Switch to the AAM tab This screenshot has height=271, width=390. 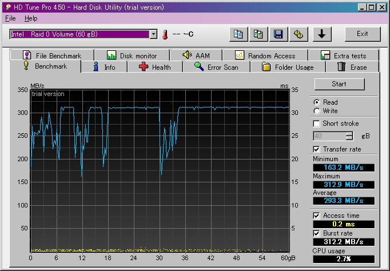point(196,55)
